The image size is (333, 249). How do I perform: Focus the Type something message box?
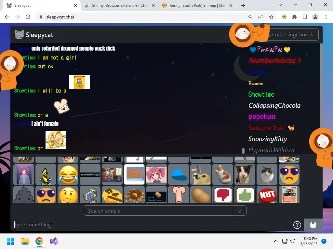(152, 225)
